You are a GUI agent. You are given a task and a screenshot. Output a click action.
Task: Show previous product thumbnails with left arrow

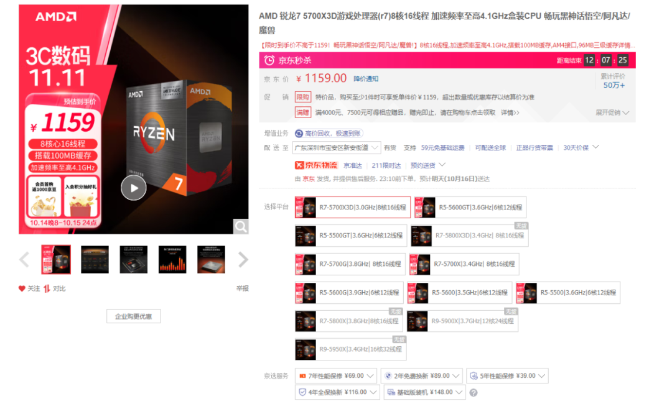click(24, 259)
